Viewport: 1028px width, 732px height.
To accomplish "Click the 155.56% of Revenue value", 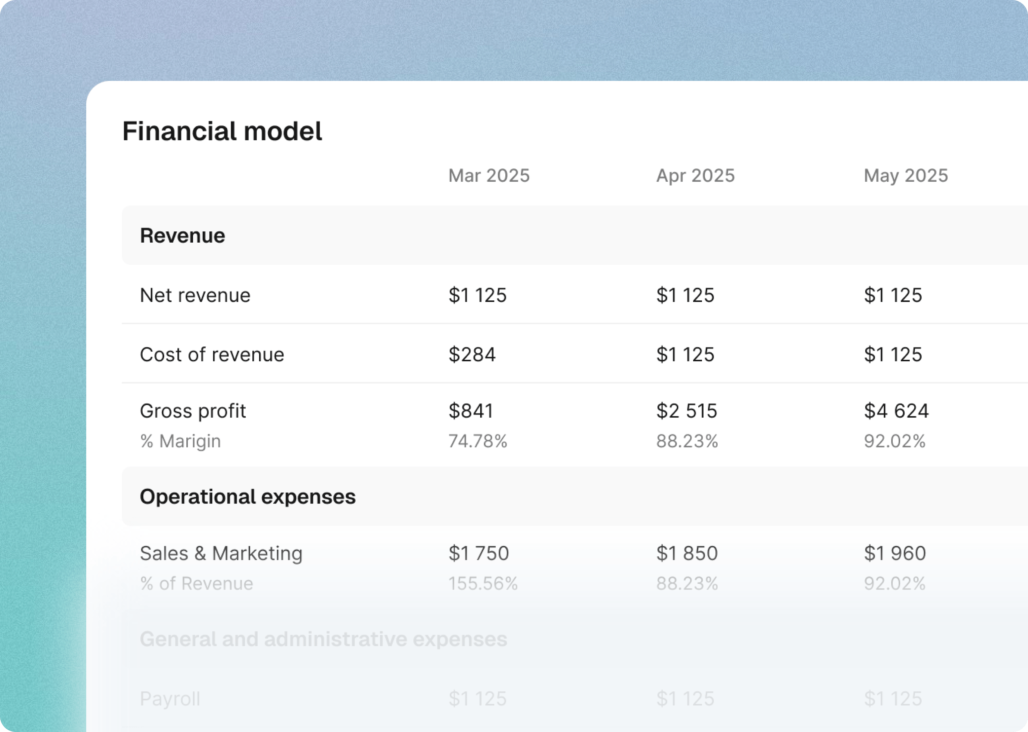I will [482, 583].
